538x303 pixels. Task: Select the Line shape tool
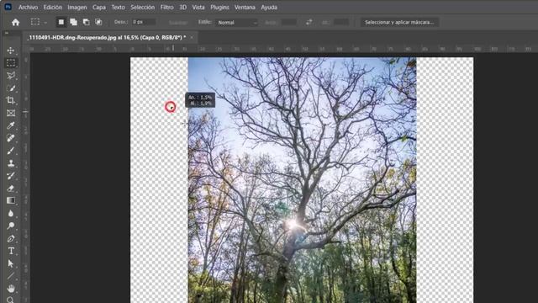tap(11, 275)
